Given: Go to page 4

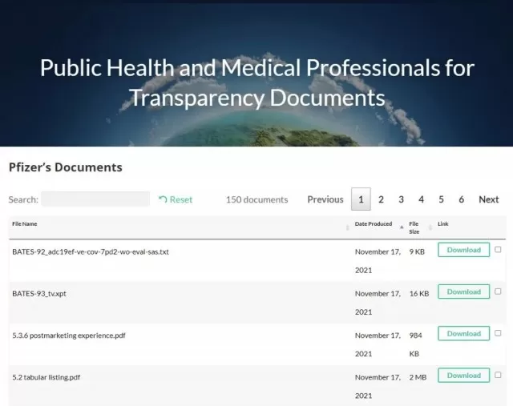Looking at the screenshot, I should pos(421,199).
